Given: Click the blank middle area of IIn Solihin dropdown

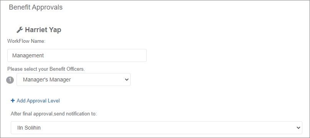Looking at the screenshot, I should tap(156, 128).
